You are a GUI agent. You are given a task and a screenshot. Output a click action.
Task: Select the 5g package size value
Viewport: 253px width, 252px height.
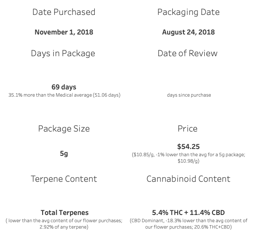tap(64, 153)
